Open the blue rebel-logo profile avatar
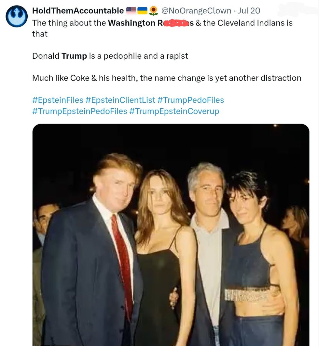This screenshot has height=346, width=319. (17, 16)
